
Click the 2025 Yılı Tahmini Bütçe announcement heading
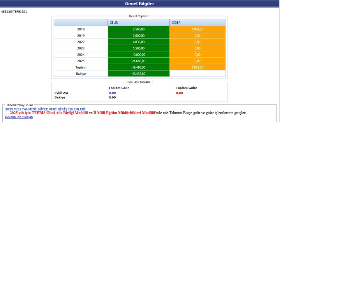coord(45,109)
